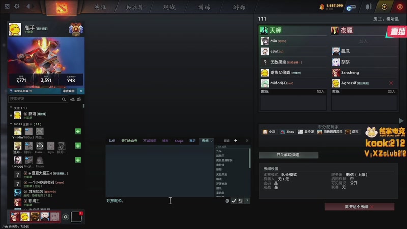Click the checkmark icon in chat bar
The image size is (407, 229).
pyautogui.click(x=234, y=201)
